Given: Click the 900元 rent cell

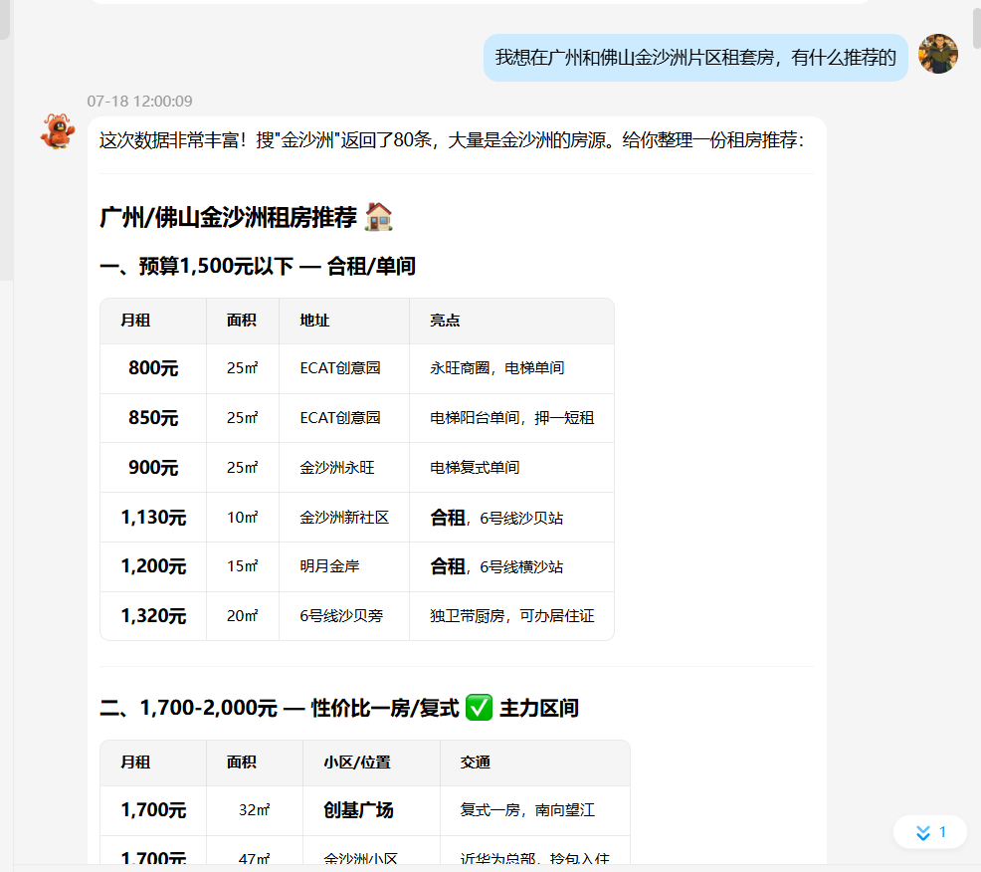Looking at the screenshot, I should (x=153, y=467).
